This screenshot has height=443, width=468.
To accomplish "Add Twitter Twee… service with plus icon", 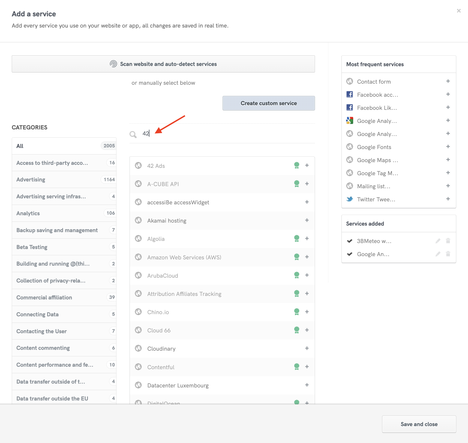I will [x=448, y=199].
